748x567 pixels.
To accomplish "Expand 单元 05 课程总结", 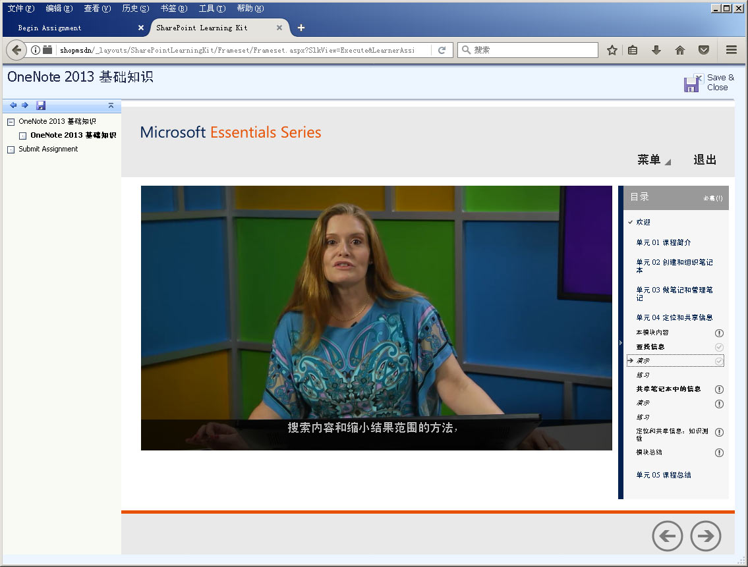I will (663, 475).
